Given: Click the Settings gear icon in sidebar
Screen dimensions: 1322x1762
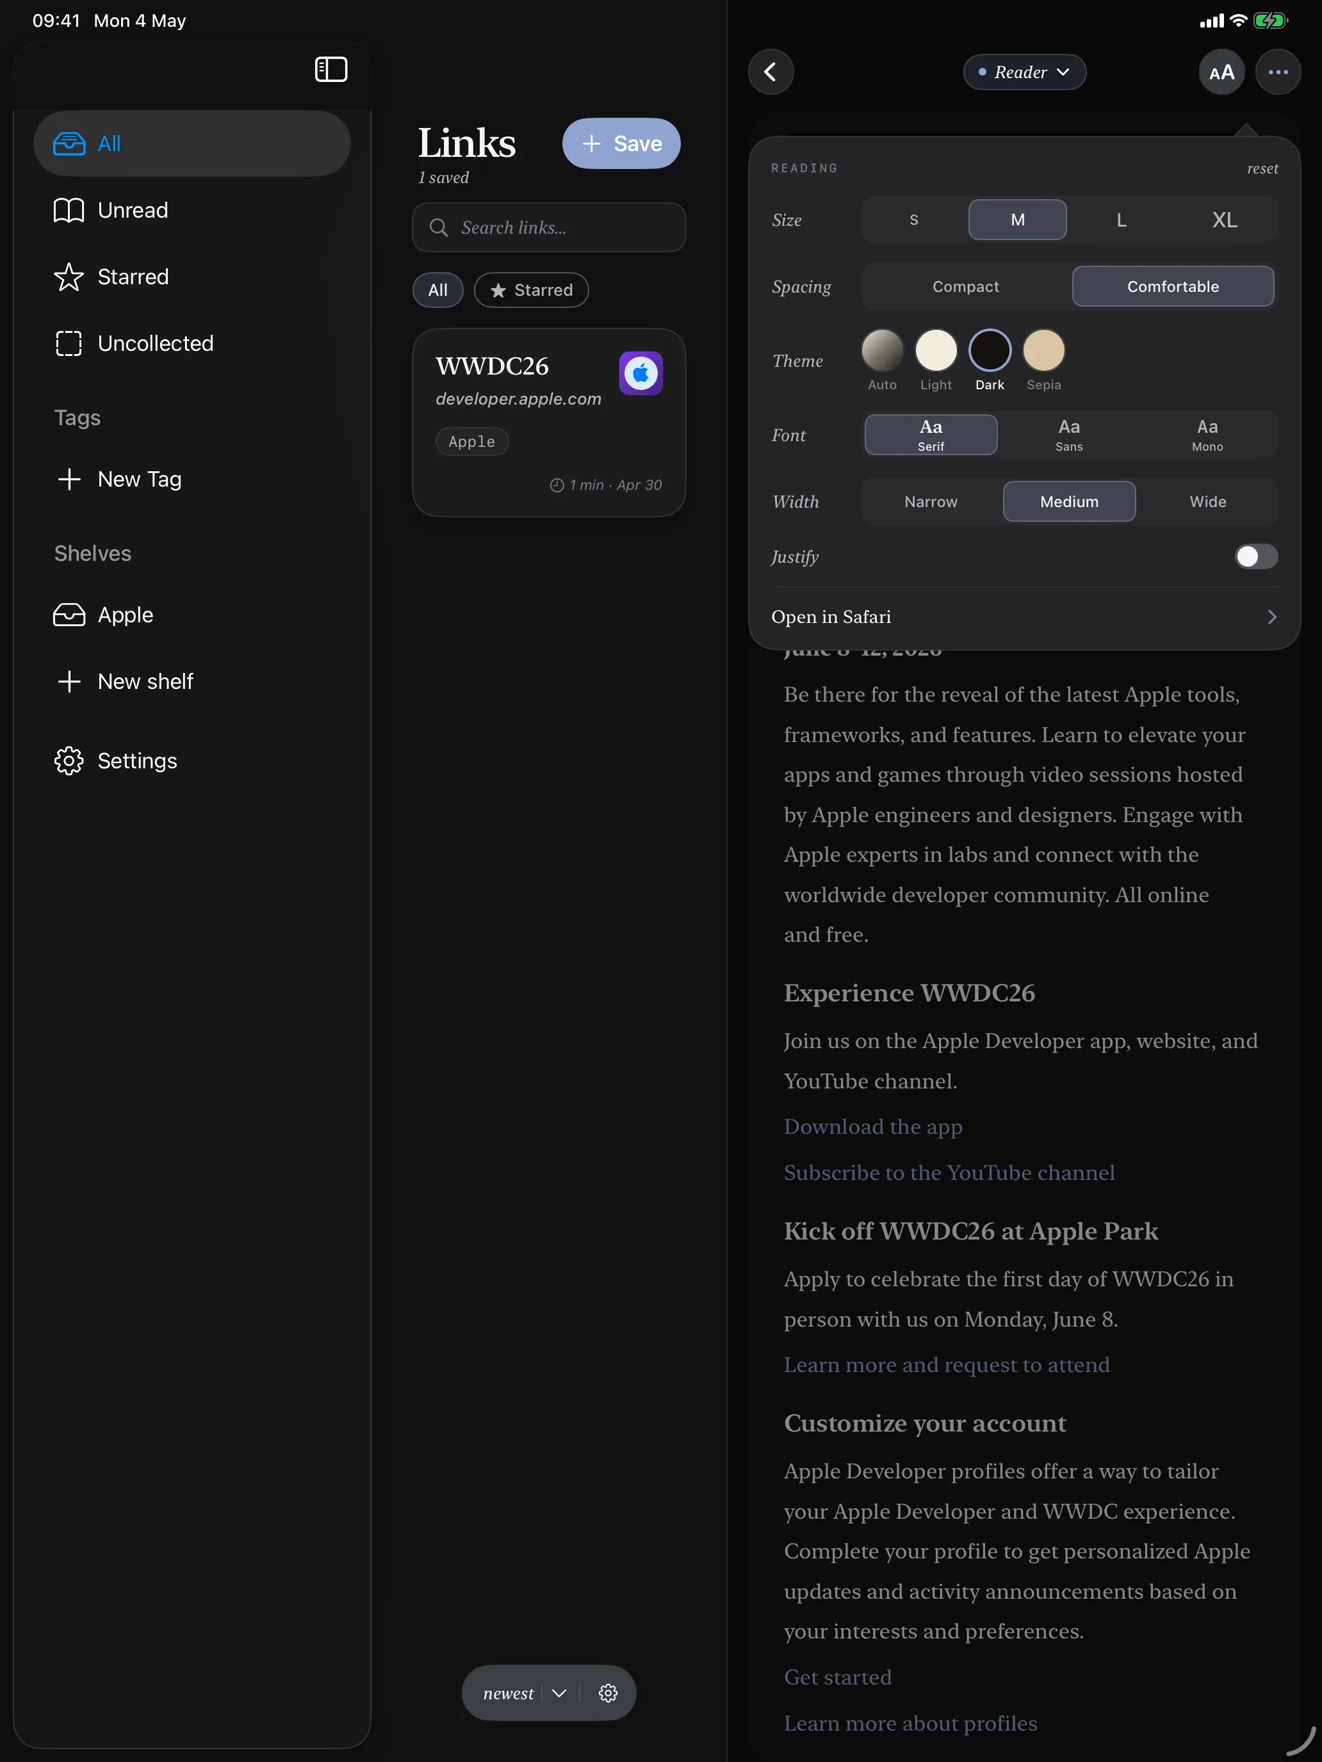Looking at the screenshot, I should pyautogui.click(x=69, y=761).
